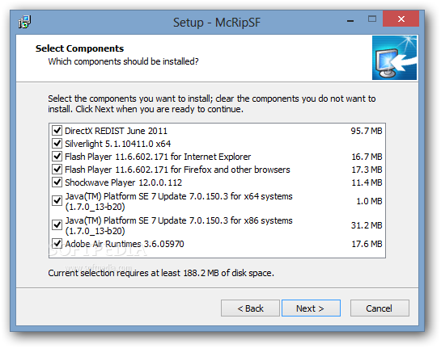Click the setup installer icon in title bar
441x348 pixels.
point(25,22)
